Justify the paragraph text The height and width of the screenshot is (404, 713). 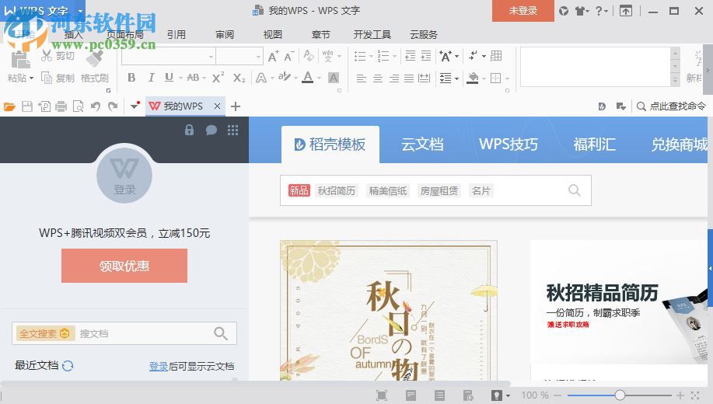(409, 78)
